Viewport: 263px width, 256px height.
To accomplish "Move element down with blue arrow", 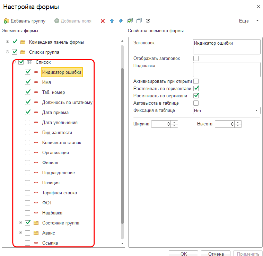I will coord(121,21).
